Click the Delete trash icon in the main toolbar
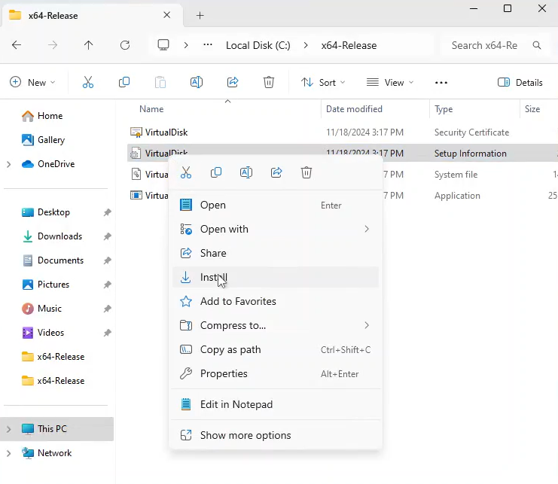Viewport: 558px width, 484px height. [269, 83]
